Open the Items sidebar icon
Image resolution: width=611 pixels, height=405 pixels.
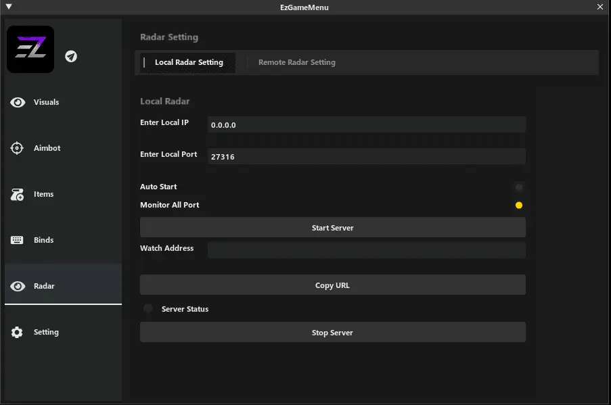pyautogui.click(x=18, y=195)
